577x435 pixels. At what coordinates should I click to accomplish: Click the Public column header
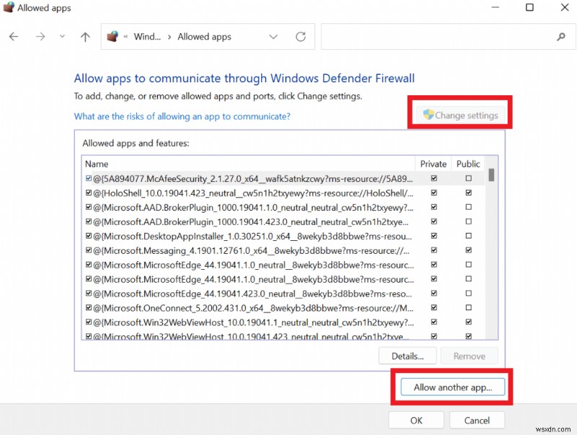468,164
